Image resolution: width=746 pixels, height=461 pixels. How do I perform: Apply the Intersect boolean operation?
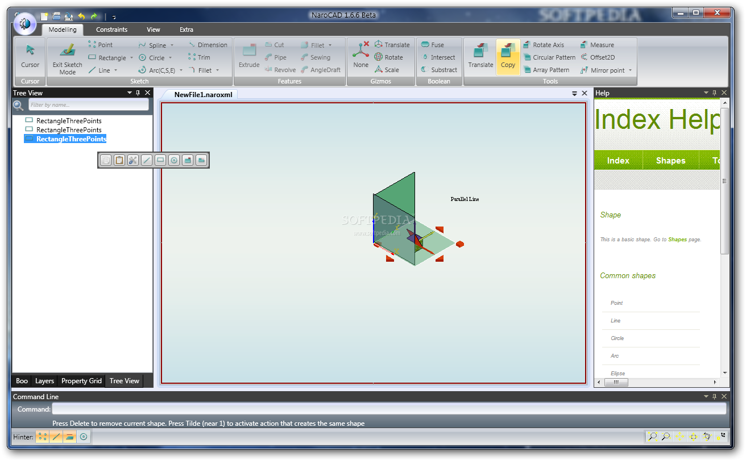pos(438,57)
